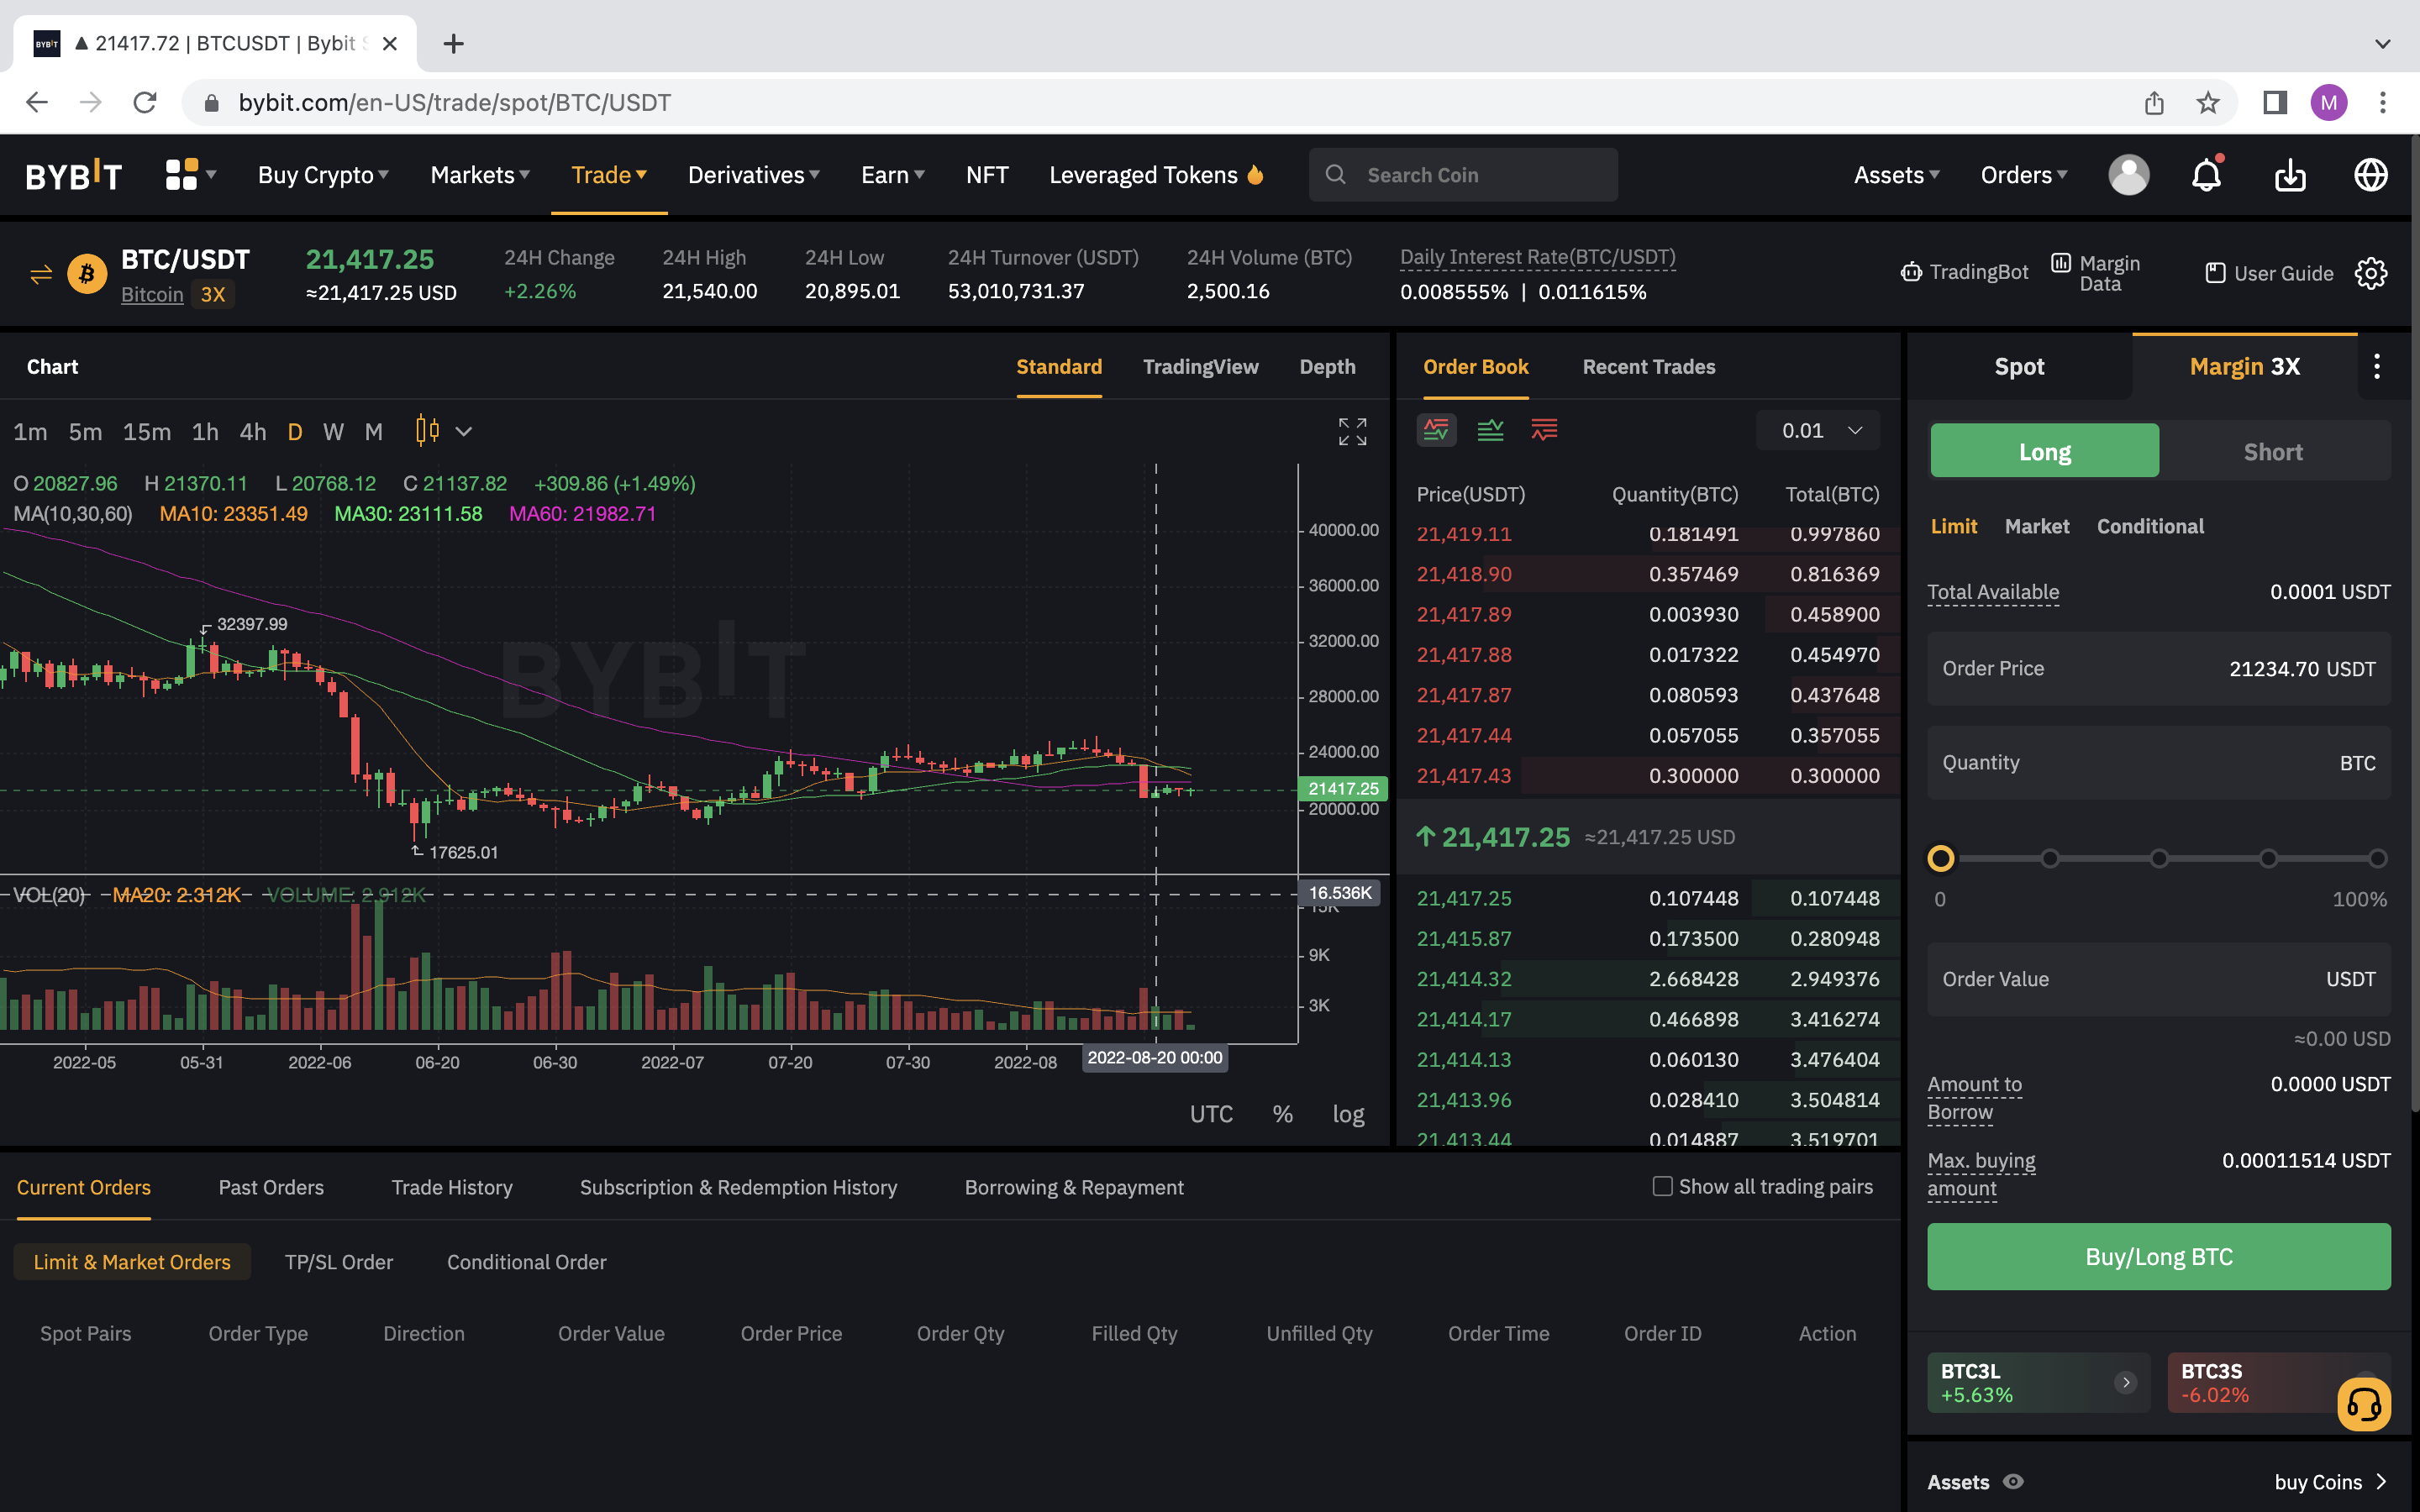This screenshot has width=2420, height=1512.
Task: Open the TradingBot panel
Action: coord(1965,272)
